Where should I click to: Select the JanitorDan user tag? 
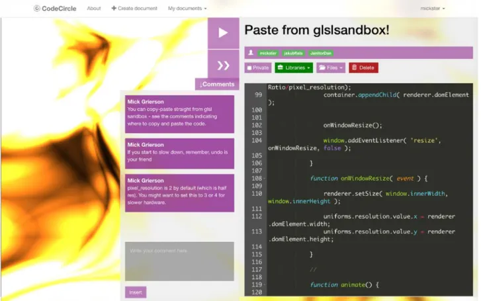321,53
